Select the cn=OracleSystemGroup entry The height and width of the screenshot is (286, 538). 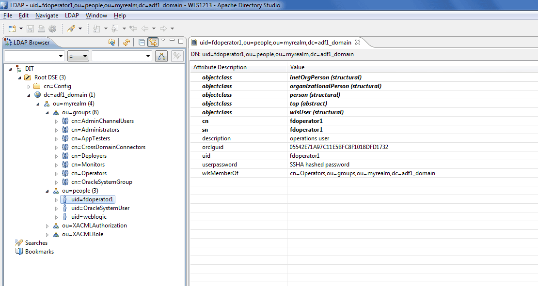[x=102, y=182]
